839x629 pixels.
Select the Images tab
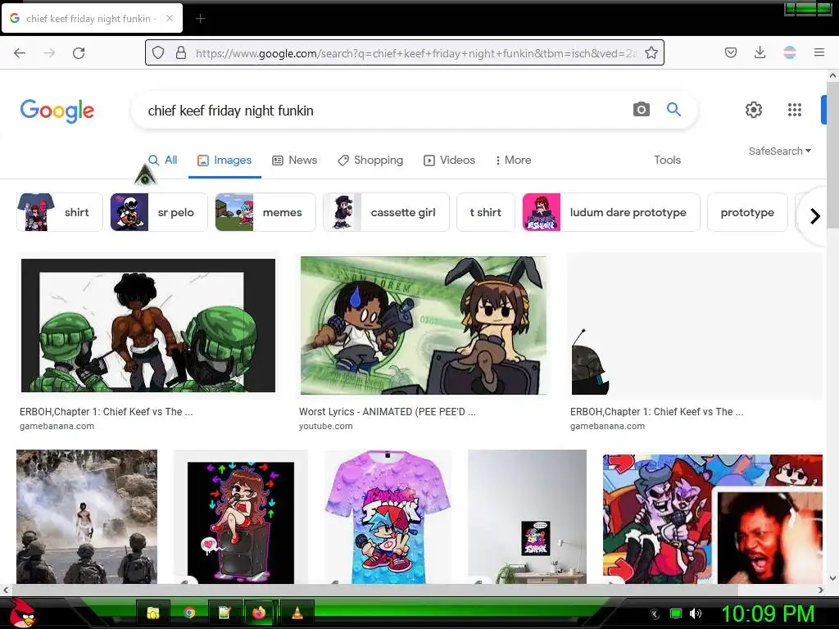point(224,160)
